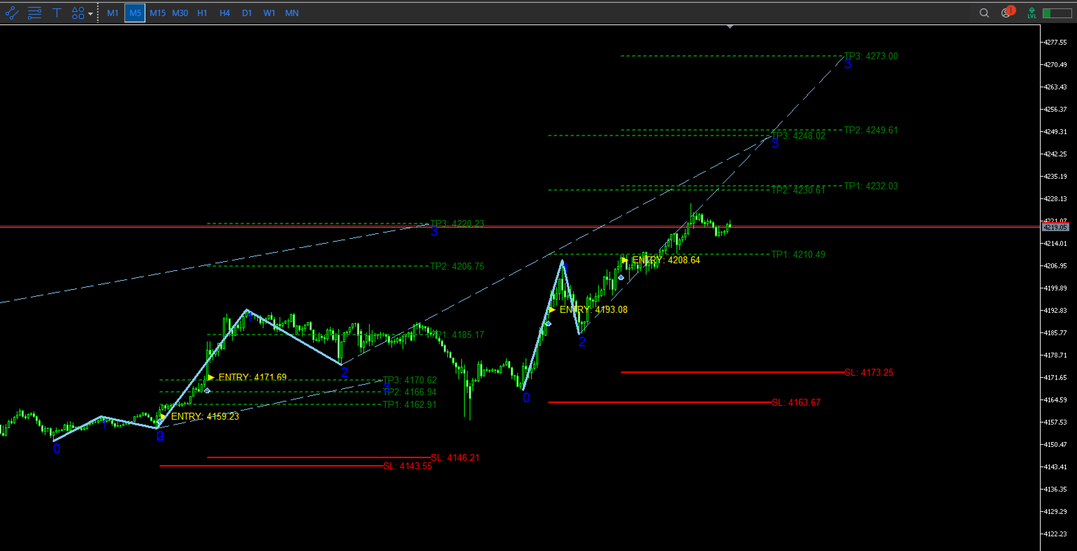Click price scale value 4199.89
1077x551 pixels.
tap(1055, 288)
